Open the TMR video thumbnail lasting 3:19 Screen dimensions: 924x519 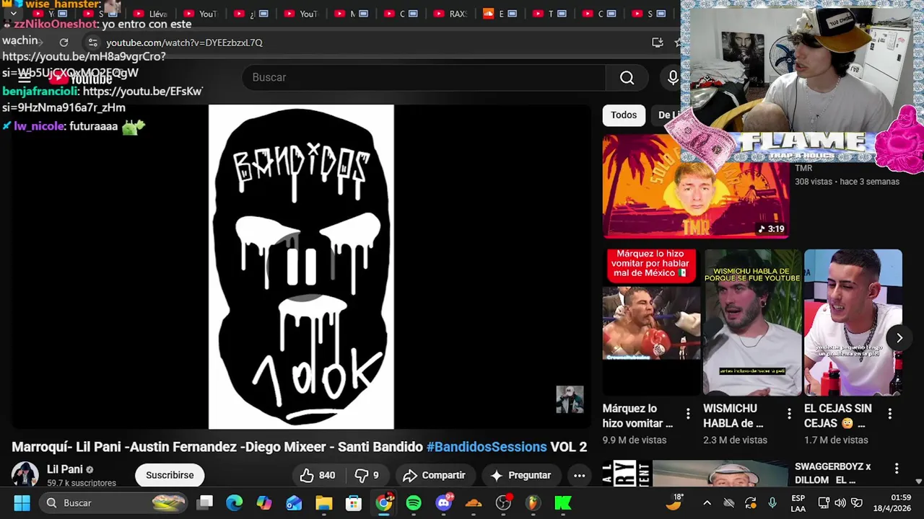[x=695, y=186]
